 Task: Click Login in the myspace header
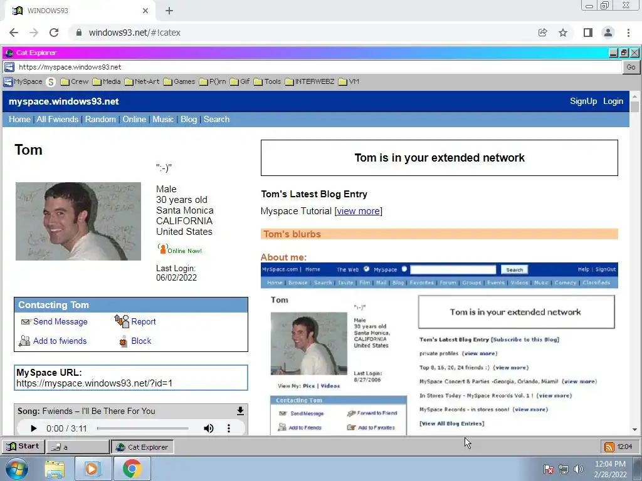pos(613,101)
